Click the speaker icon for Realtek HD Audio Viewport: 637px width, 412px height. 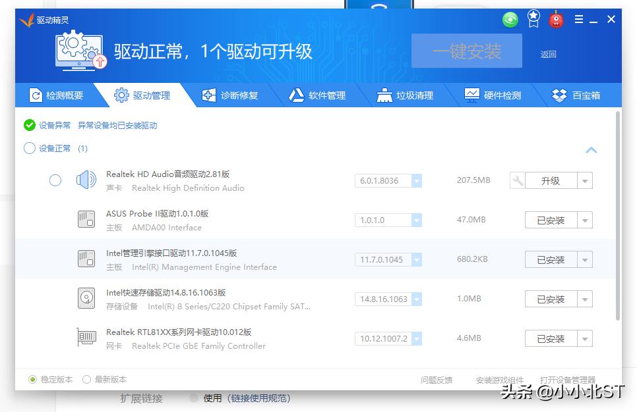(86, 180)
